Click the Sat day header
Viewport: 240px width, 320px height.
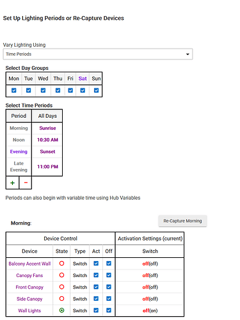(x=83, y=79)
